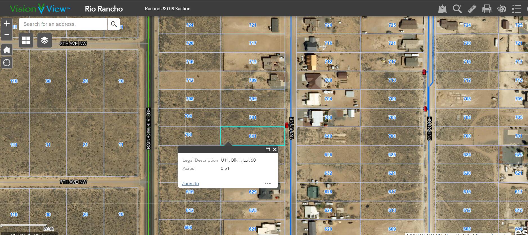Maximize the parcel info popup
The image size is (528, 235).
click(x=268, y=150)
